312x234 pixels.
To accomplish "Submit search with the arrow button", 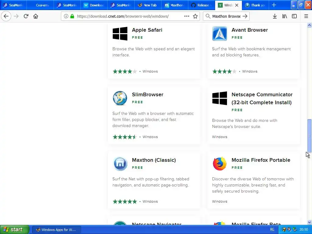I will (x=245, y=16).
